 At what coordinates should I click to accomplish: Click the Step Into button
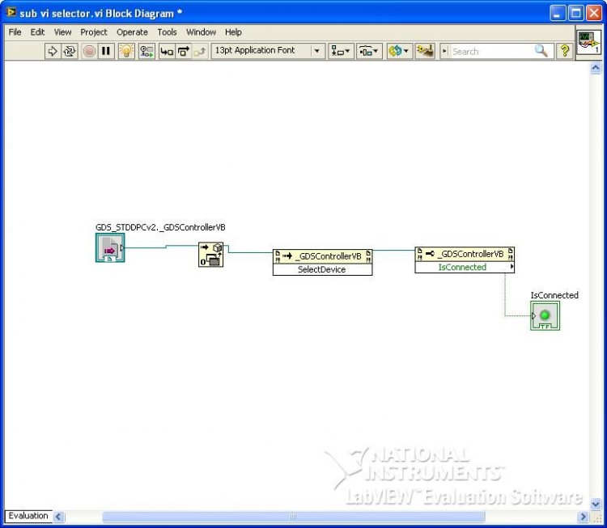pyautogui.click(x=167, y=51)
